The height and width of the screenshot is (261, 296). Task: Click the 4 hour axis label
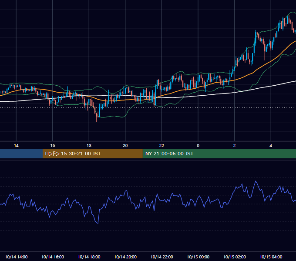click(271, 146)
